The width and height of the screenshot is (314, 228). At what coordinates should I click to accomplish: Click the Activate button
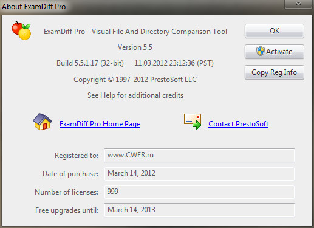[275, 52]
